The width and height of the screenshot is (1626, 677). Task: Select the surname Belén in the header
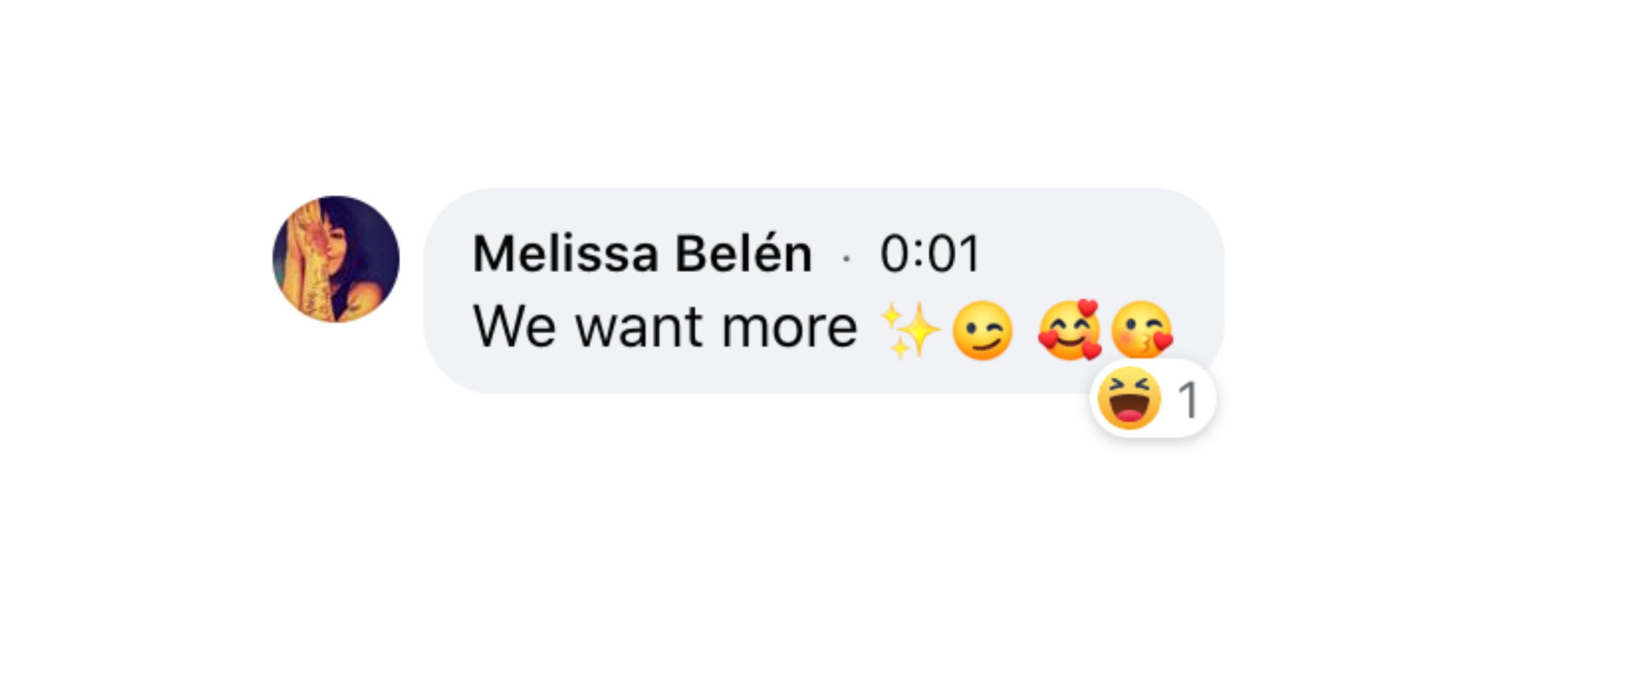click(x=744, y=253)
